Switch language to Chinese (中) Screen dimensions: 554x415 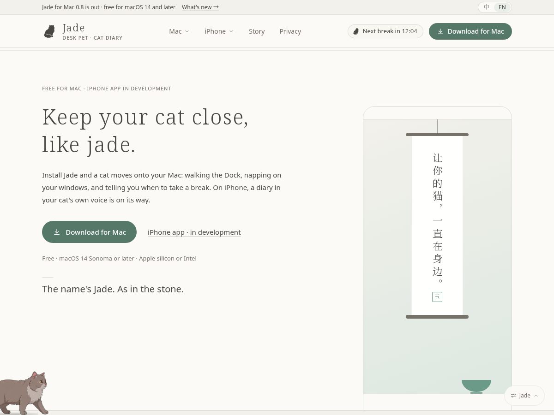tap(487, 7)
